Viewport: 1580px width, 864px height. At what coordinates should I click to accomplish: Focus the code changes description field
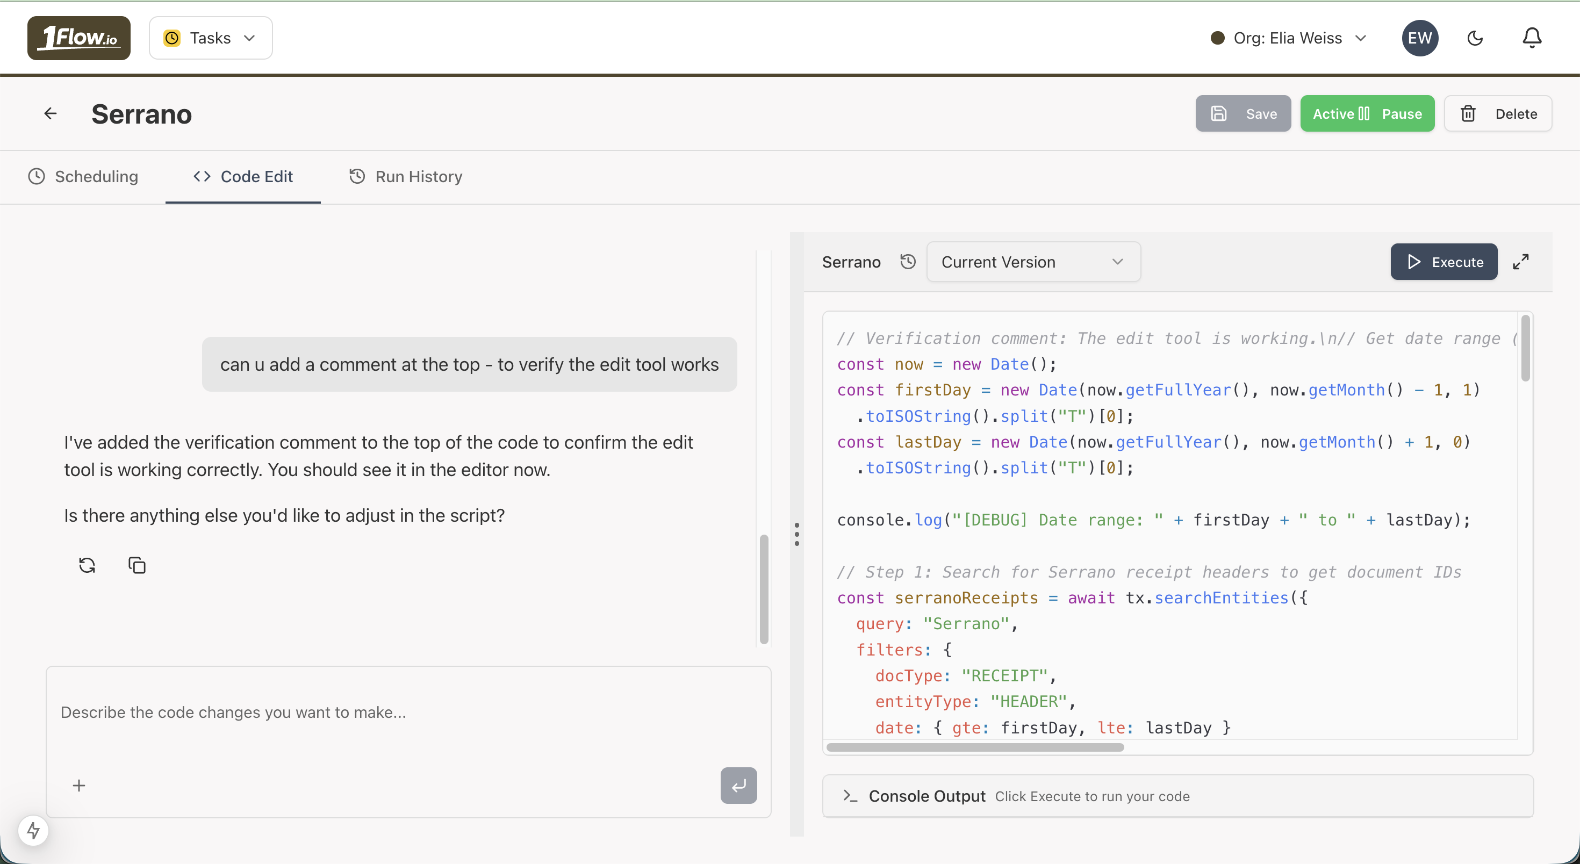392,712
